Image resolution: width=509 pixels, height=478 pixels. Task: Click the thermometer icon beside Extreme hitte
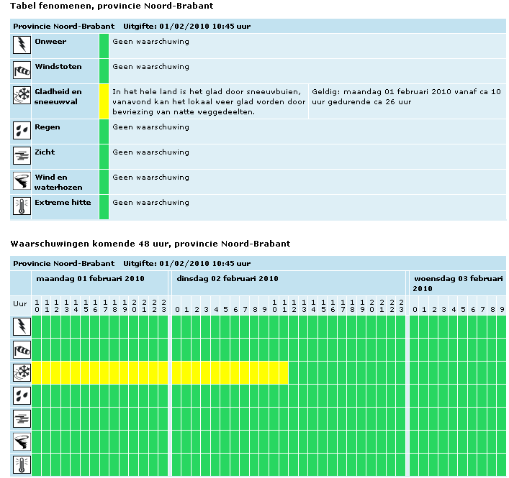tap(22, 206)
